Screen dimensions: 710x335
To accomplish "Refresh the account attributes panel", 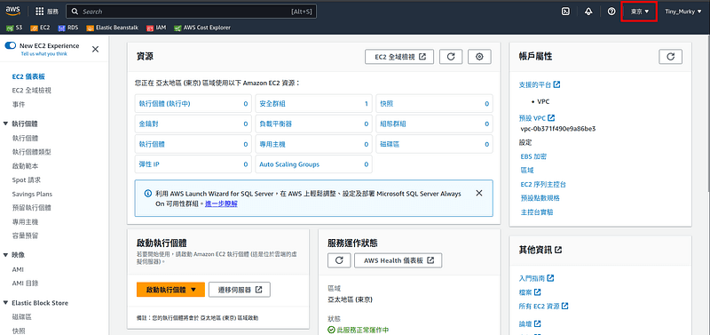I will coord(671,57).
